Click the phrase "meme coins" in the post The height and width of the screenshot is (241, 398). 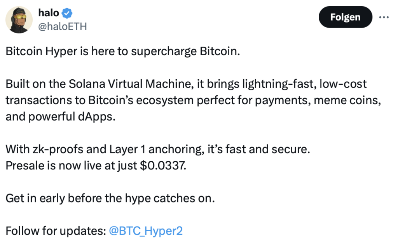pos(347,100)
